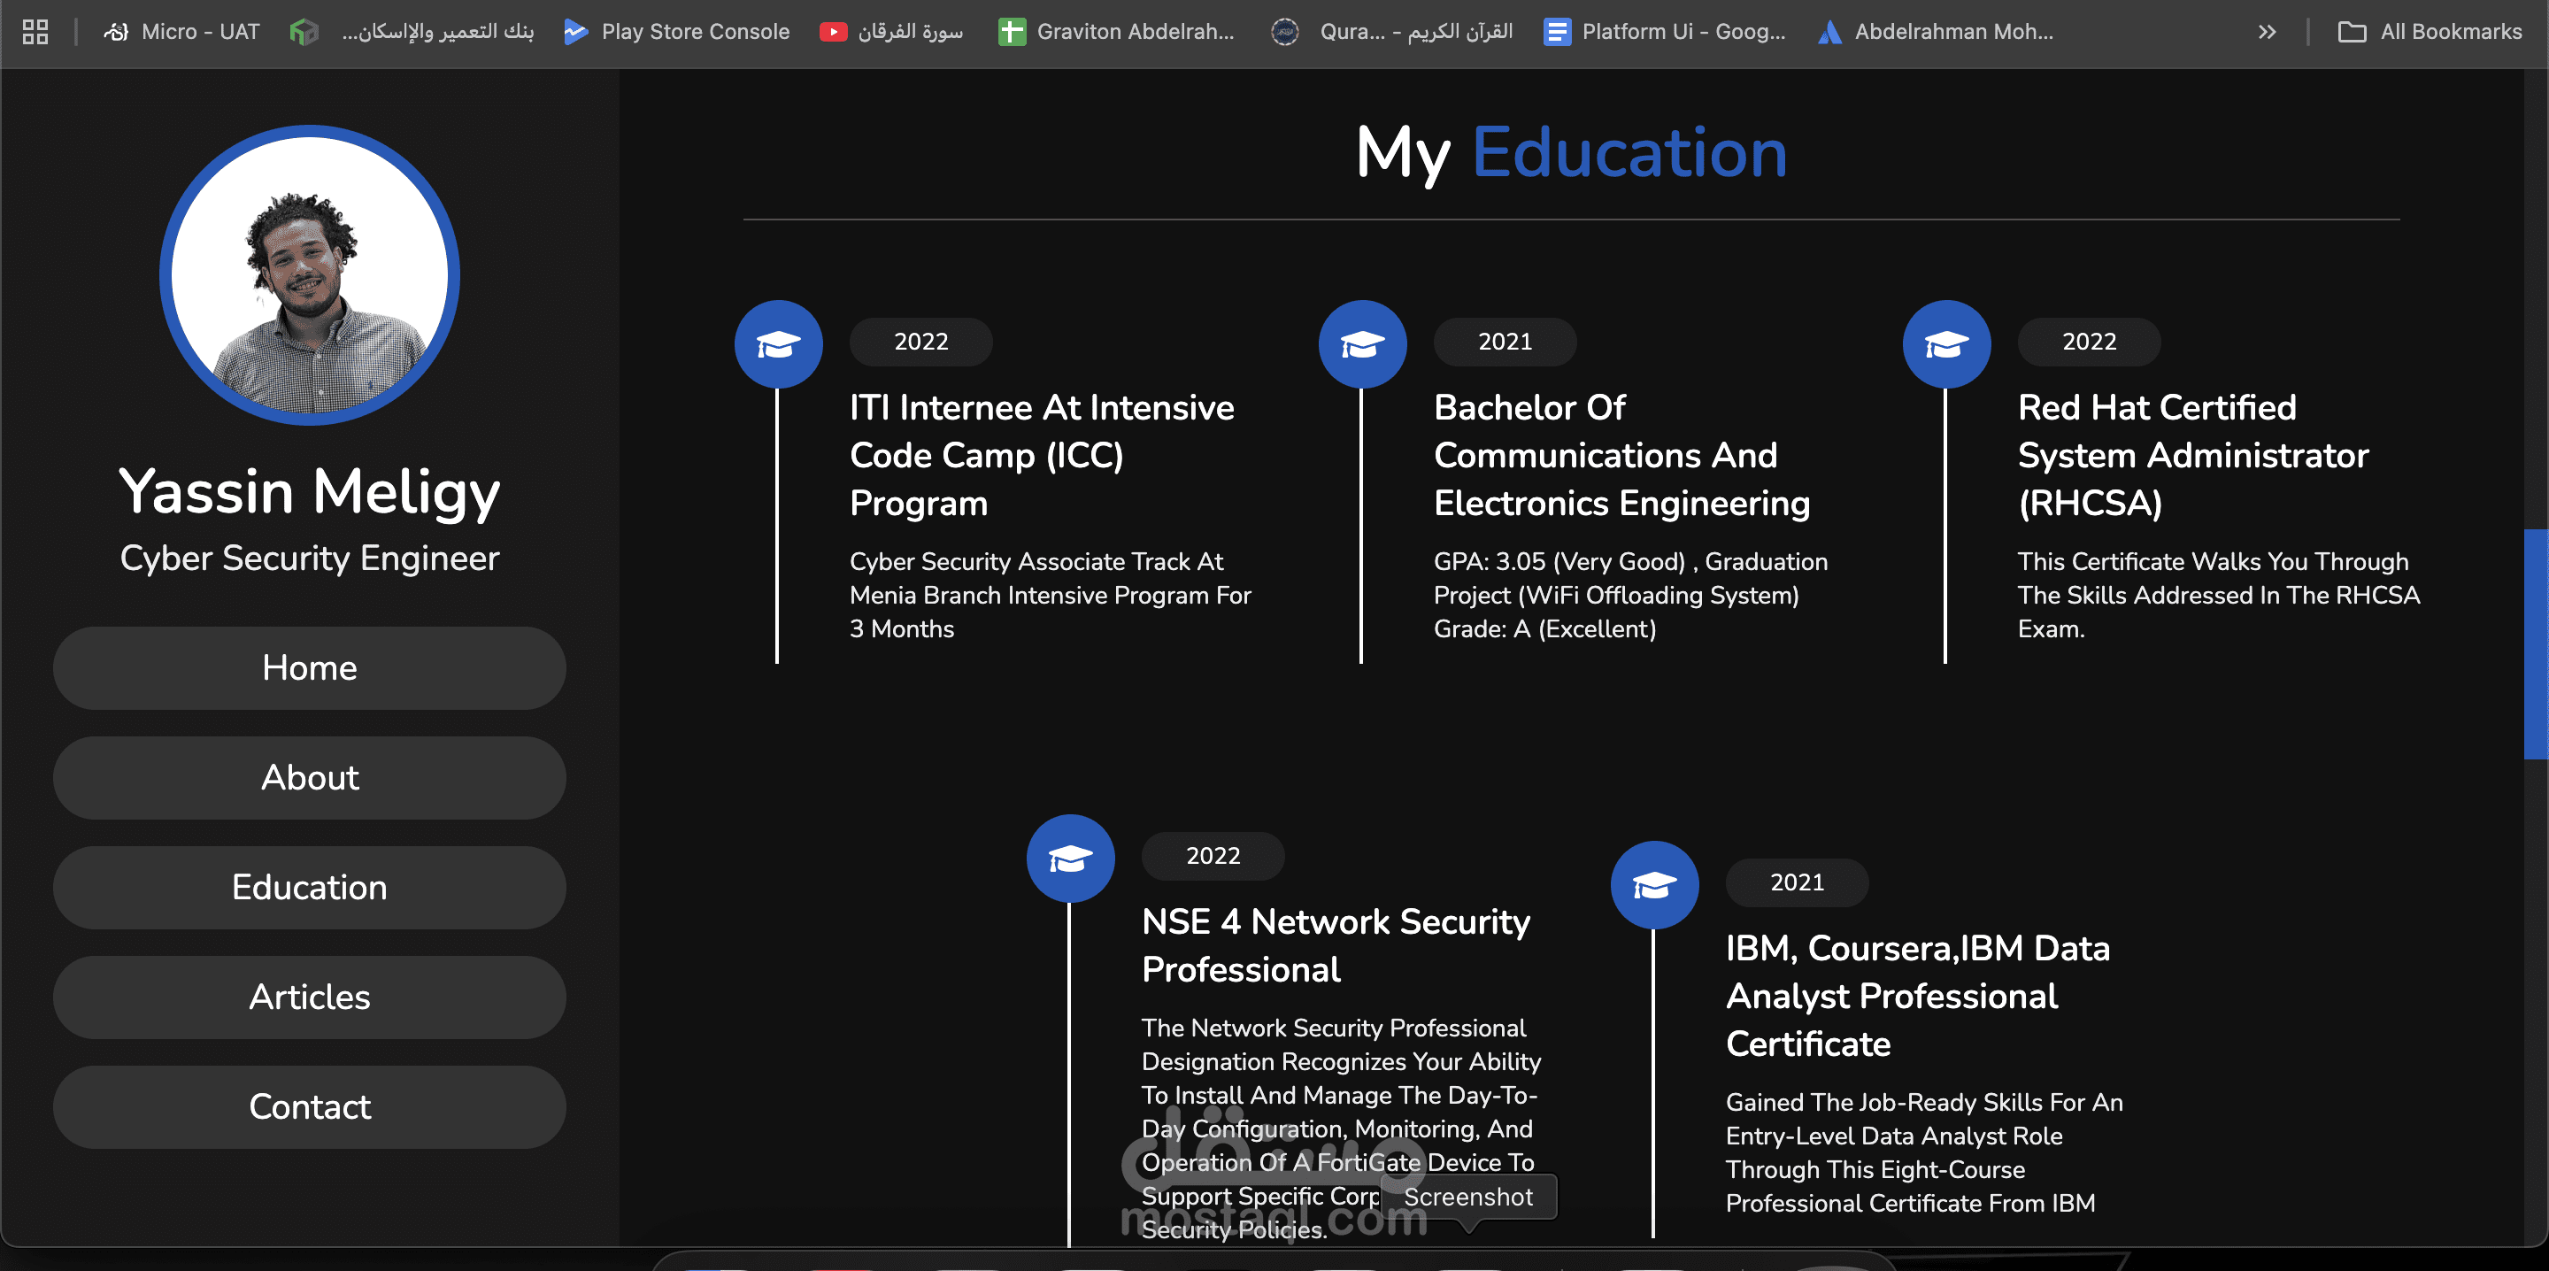Click graduation cap icon for Red Hat entry

(x=1946, y=344)
